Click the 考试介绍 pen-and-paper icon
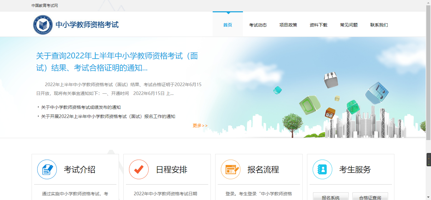This screenshot has width=431, height=200. 47,169
